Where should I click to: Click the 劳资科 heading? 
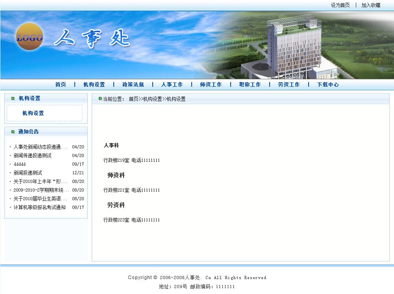pos(116,205)
